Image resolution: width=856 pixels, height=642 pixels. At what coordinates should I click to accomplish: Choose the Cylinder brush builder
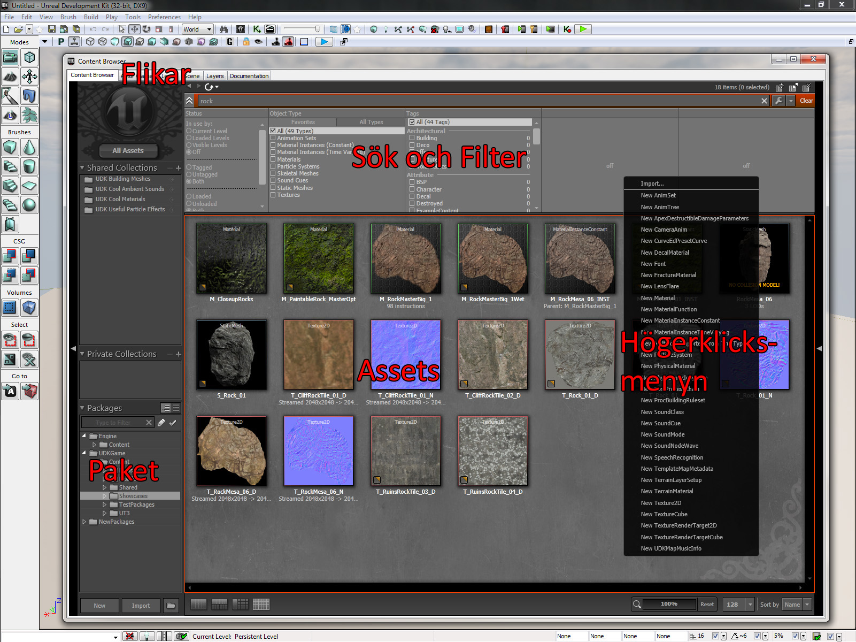click(x=29, y=166)
